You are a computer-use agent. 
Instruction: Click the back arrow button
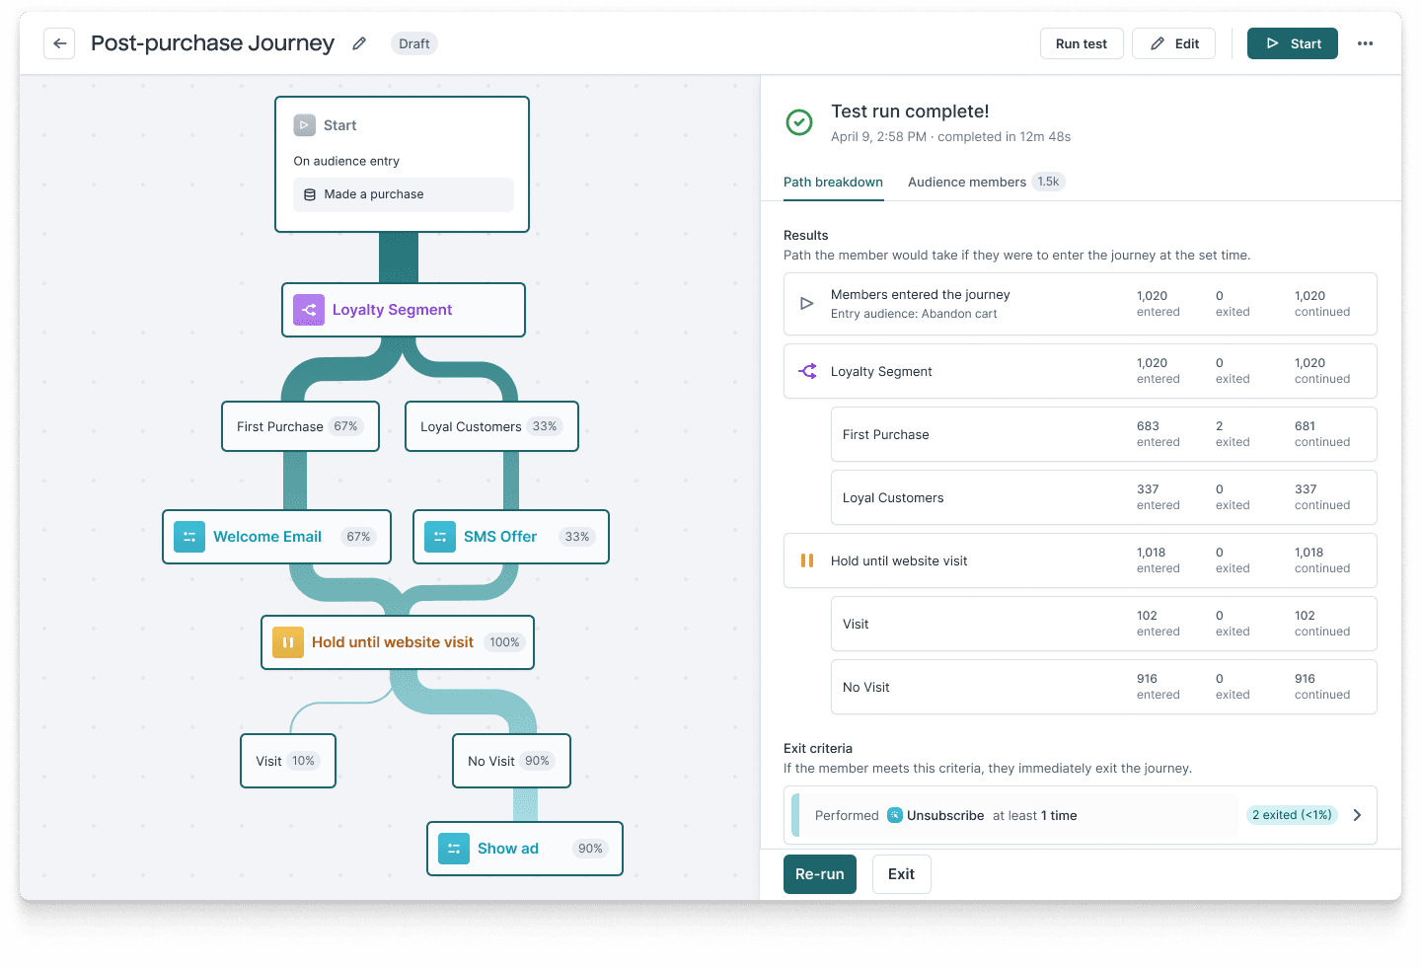point(59,43)
